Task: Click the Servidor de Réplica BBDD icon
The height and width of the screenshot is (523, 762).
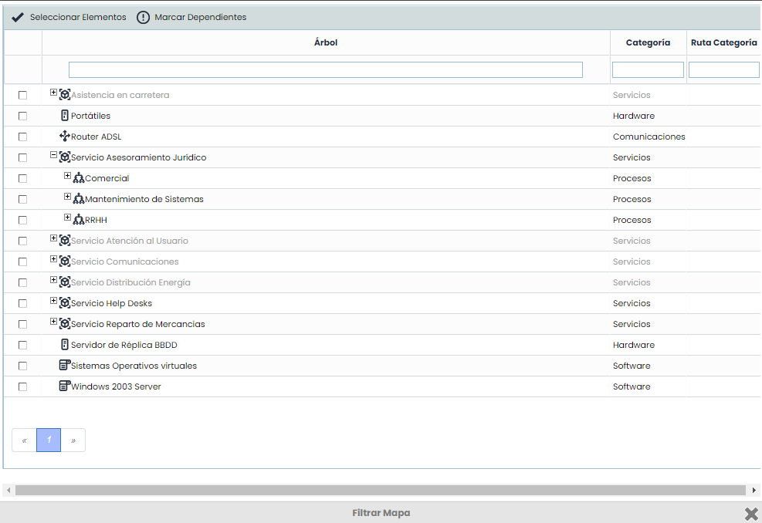Action: click(65, 345)
